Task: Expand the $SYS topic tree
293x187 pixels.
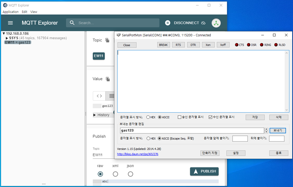Action: pyautogui.click(x=7, y=38)
